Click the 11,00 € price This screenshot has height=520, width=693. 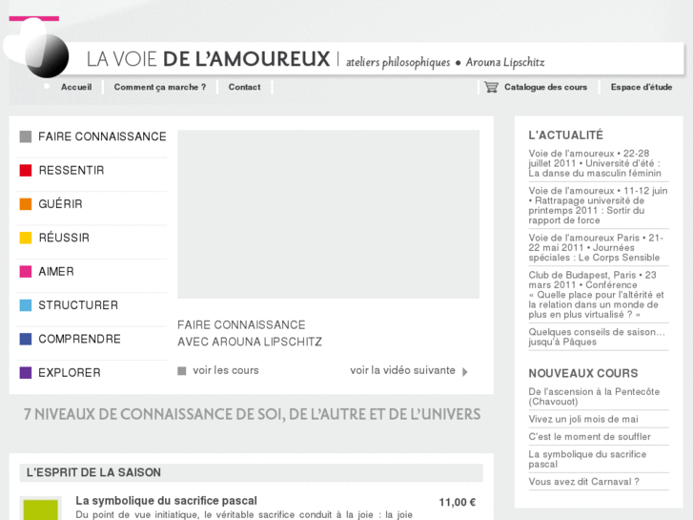[457, 502]
